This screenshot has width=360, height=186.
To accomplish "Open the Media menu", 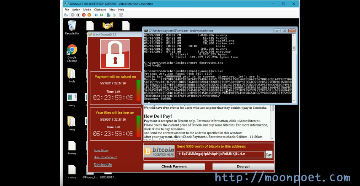I will point(87,10).
